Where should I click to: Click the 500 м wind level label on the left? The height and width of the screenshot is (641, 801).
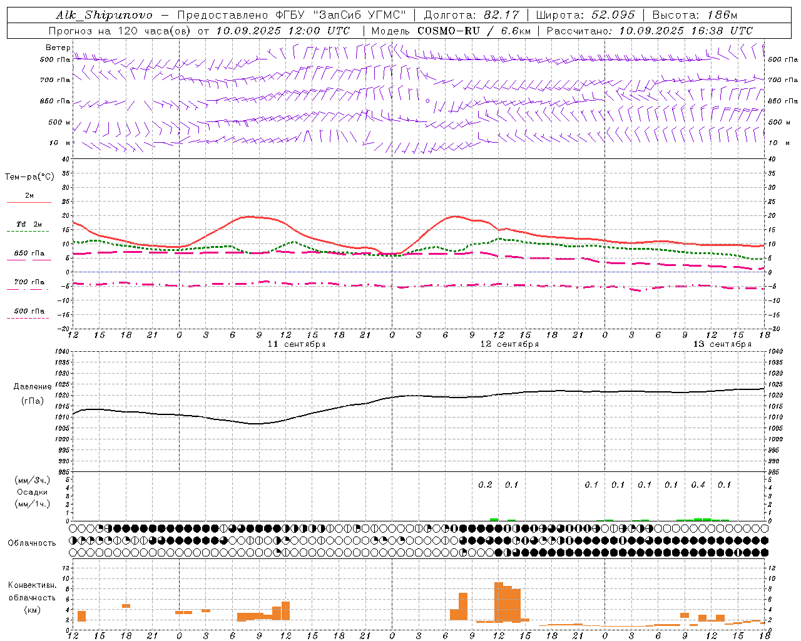pyautogui.click(x=59, y=122)
